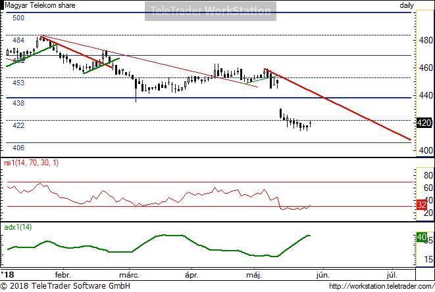Select the 484 resistance level label
Viewport: 435px width, 292px height.
[18, 41]
